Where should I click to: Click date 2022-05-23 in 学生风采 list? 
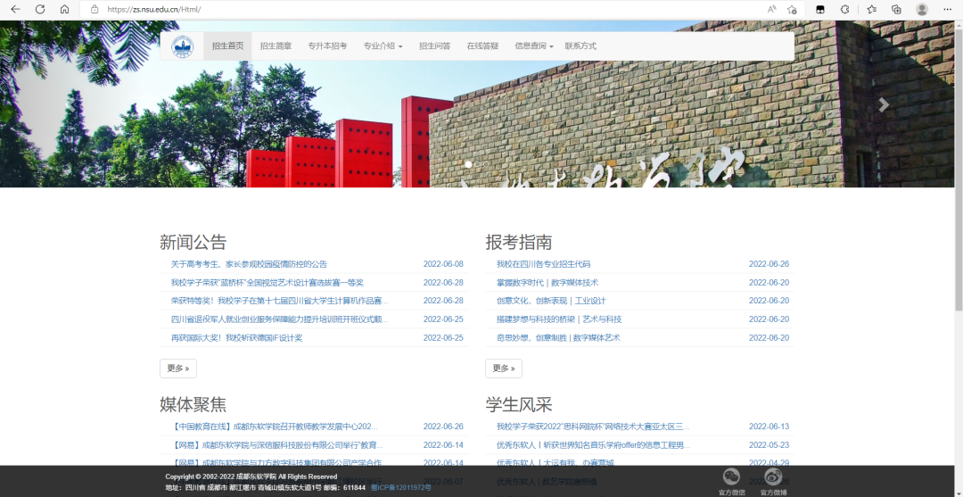(x=769, y=444)
